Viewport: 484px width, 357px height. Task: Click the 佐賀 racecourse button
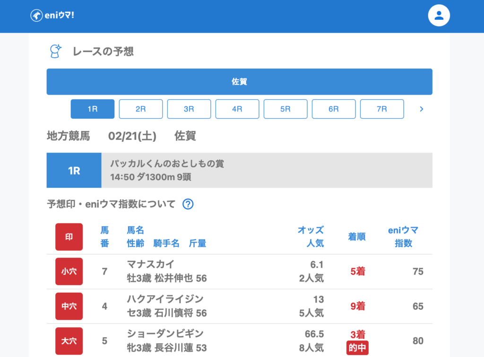pyautogui.click(x=239, y=82)
